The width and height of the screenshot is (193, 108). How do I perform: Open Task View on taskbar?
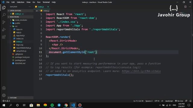[24, 105]
